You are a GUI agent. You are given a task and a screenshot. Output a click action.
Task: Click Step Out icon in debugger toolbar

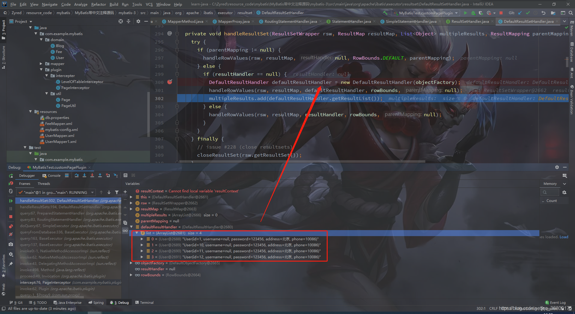100,176
